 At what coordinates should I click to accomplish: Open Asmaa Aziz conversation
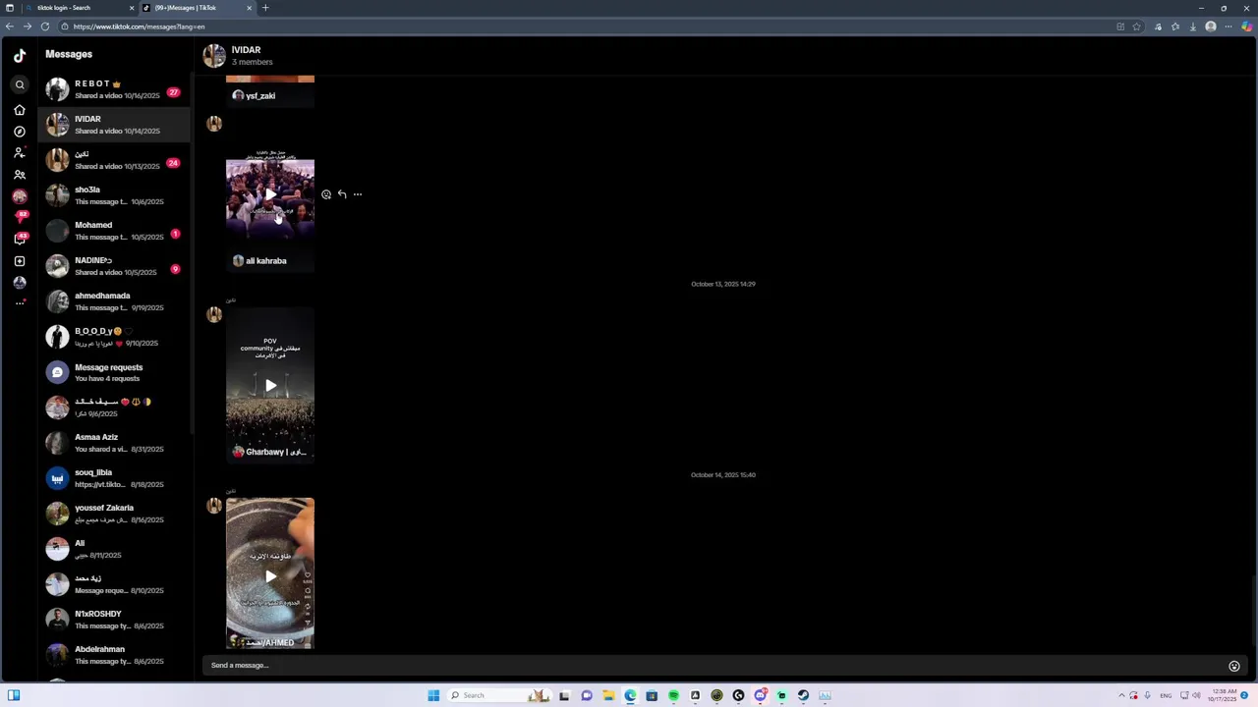tap(115, 443)
